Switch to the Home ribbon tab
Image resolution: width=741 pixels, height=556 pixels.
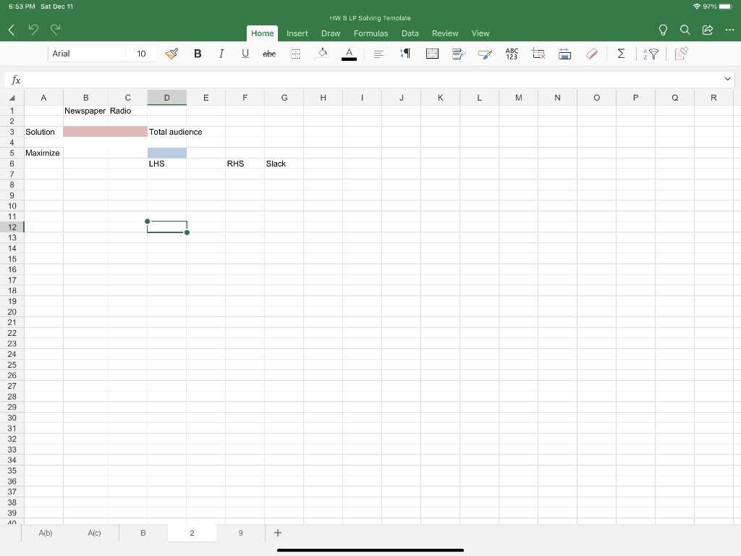pos(262,33)
